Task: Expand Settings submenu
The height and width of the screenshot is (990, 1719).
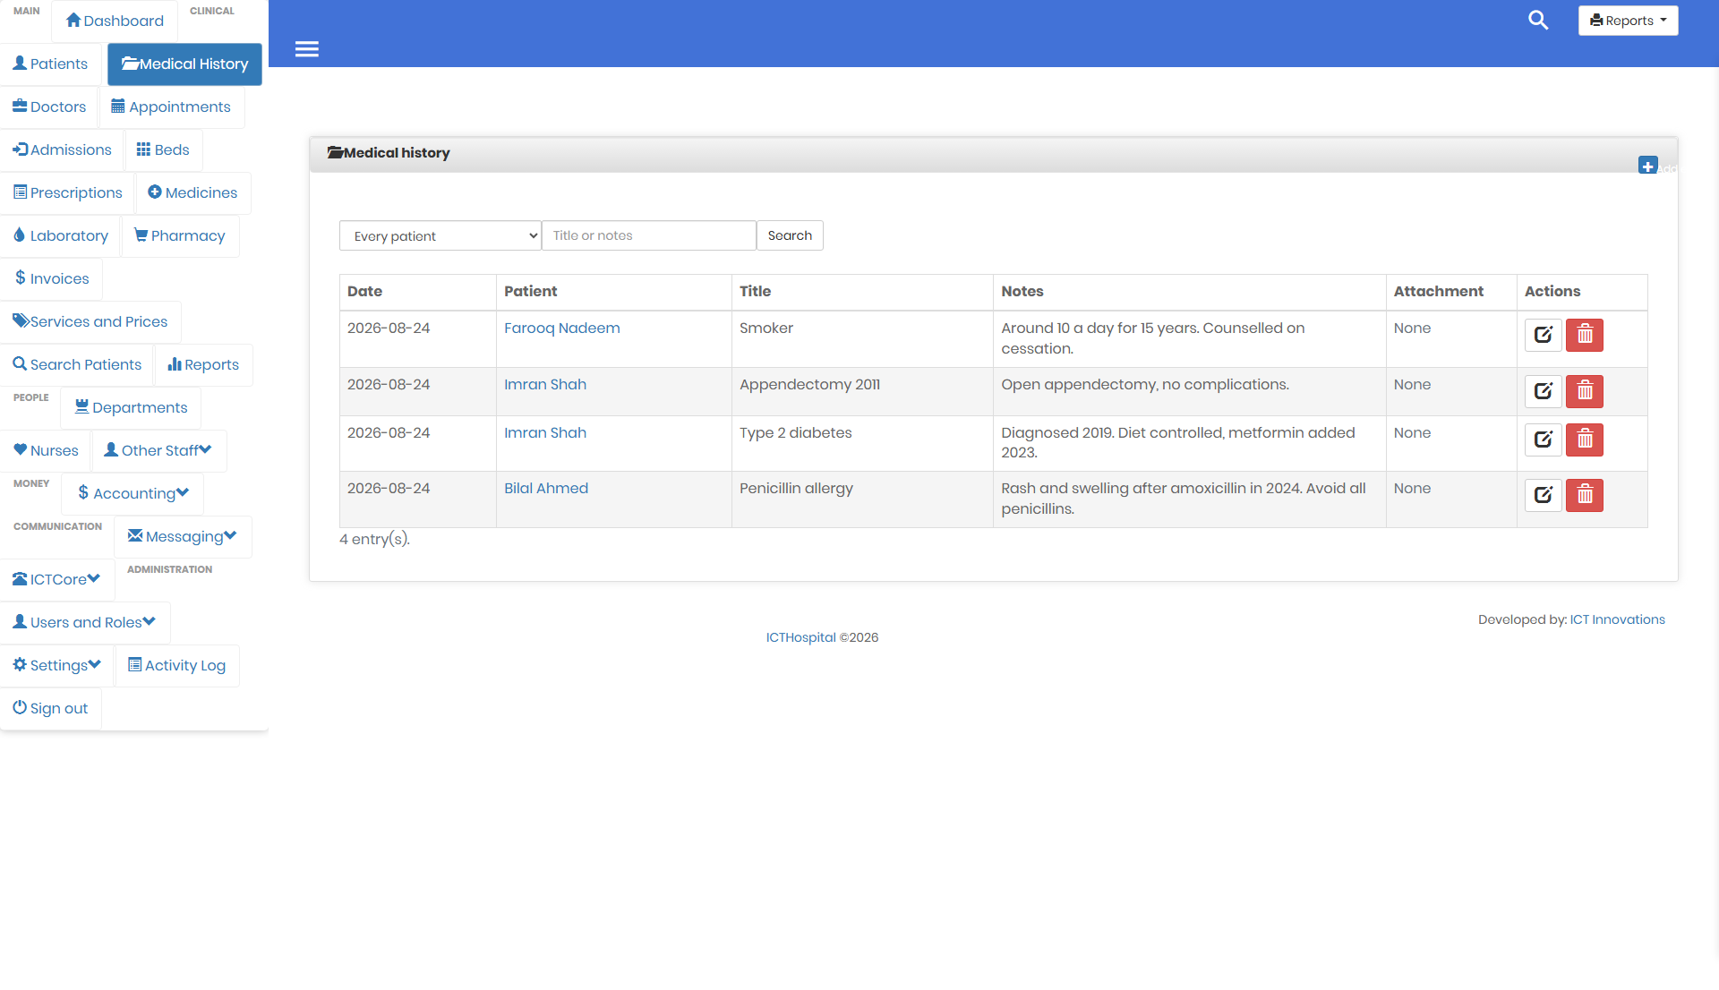Action: 57,665
